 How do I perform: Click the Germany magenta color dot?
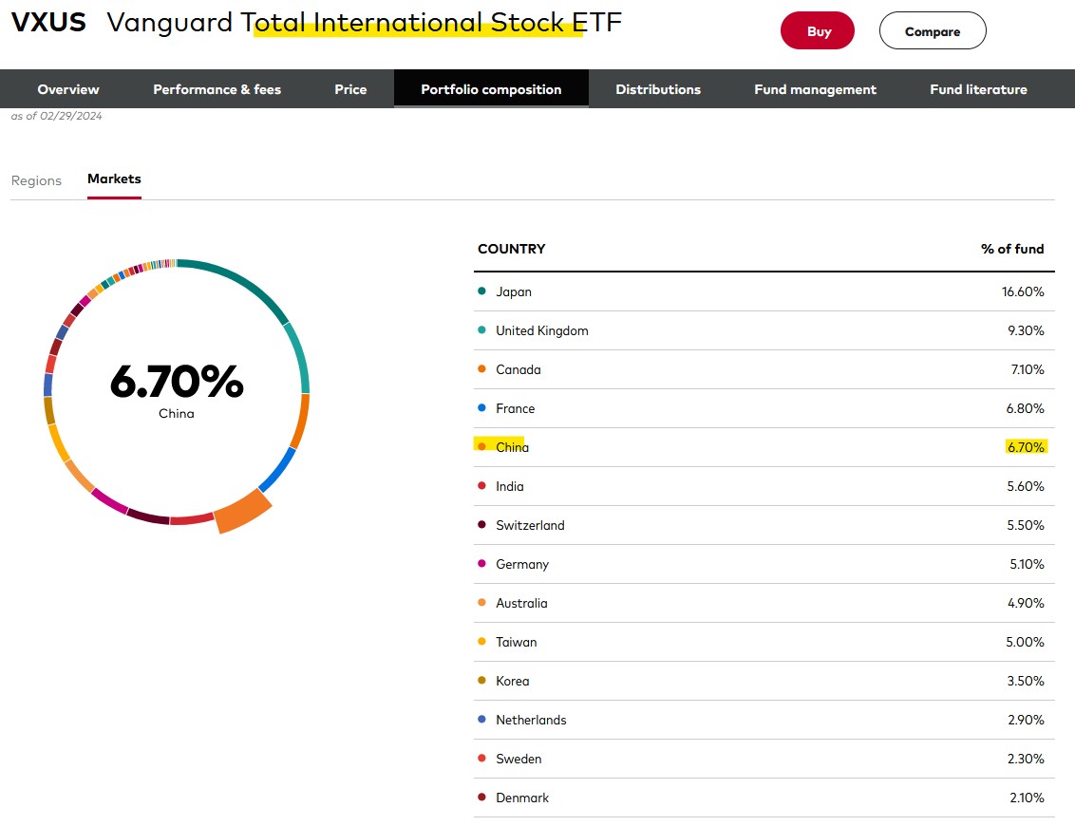tap(481, 564)
